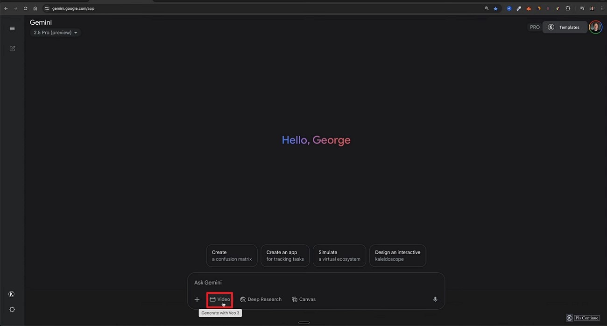The image size is (607, 326).
Task: Open the blue circular extension icon
Action: coord(509,8)
